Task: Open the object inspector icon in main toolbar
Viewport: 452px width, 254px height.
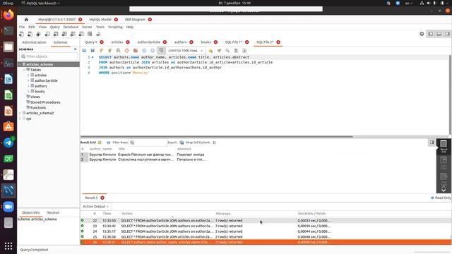Action: 38,34
